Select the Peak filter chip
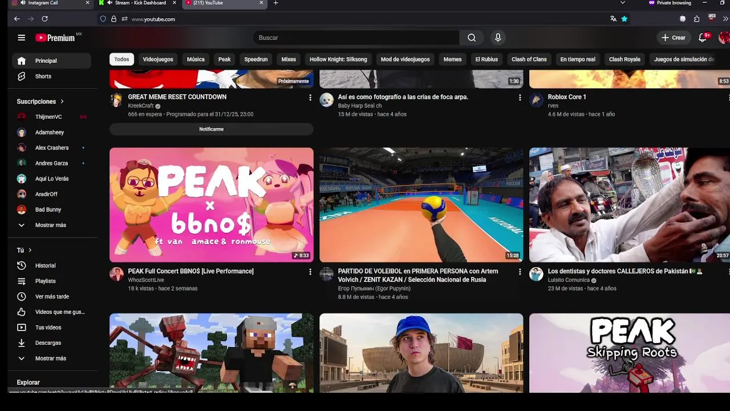The height and width of the screenshot is (411, 730). [225, 59]
